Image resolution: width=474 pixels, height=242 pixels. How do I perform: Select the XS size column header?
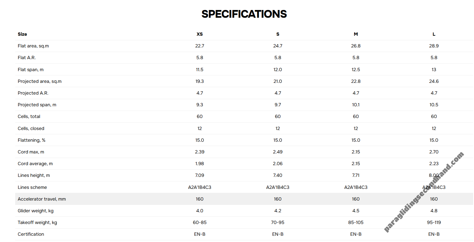tap(200, 34)
